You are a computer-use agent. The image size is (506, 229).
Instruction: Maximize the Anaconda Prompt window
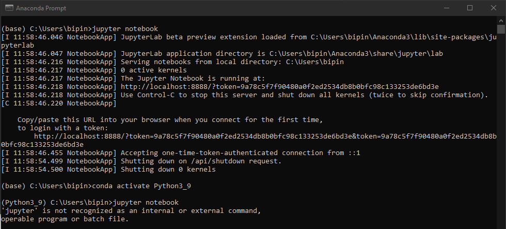pyautogui.click(x=470, y=8)
